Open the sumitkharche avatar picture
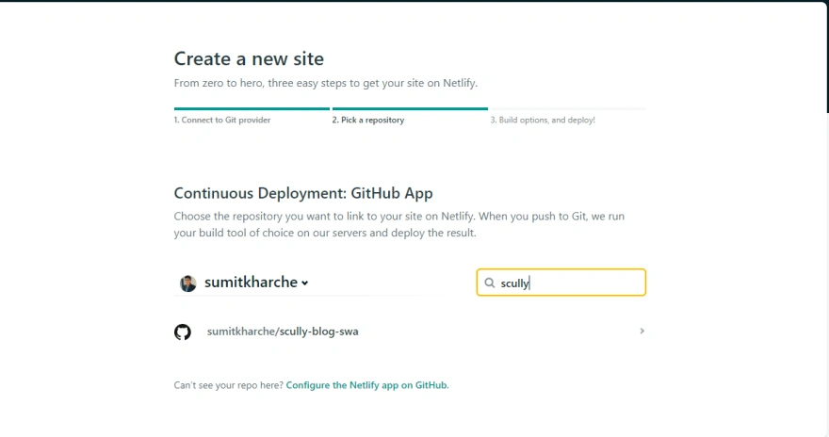829x437 pixels. [187, 283]
